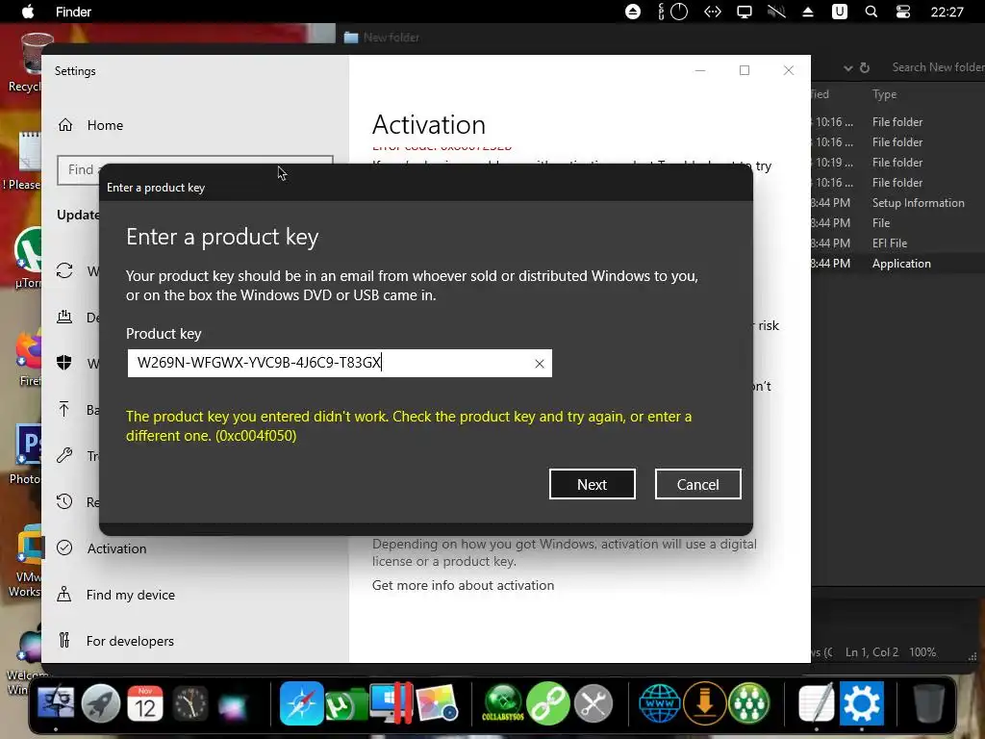Click Spotlight search magnifier in menu bar
The image size is (985, 739).
tap(871, 12)
